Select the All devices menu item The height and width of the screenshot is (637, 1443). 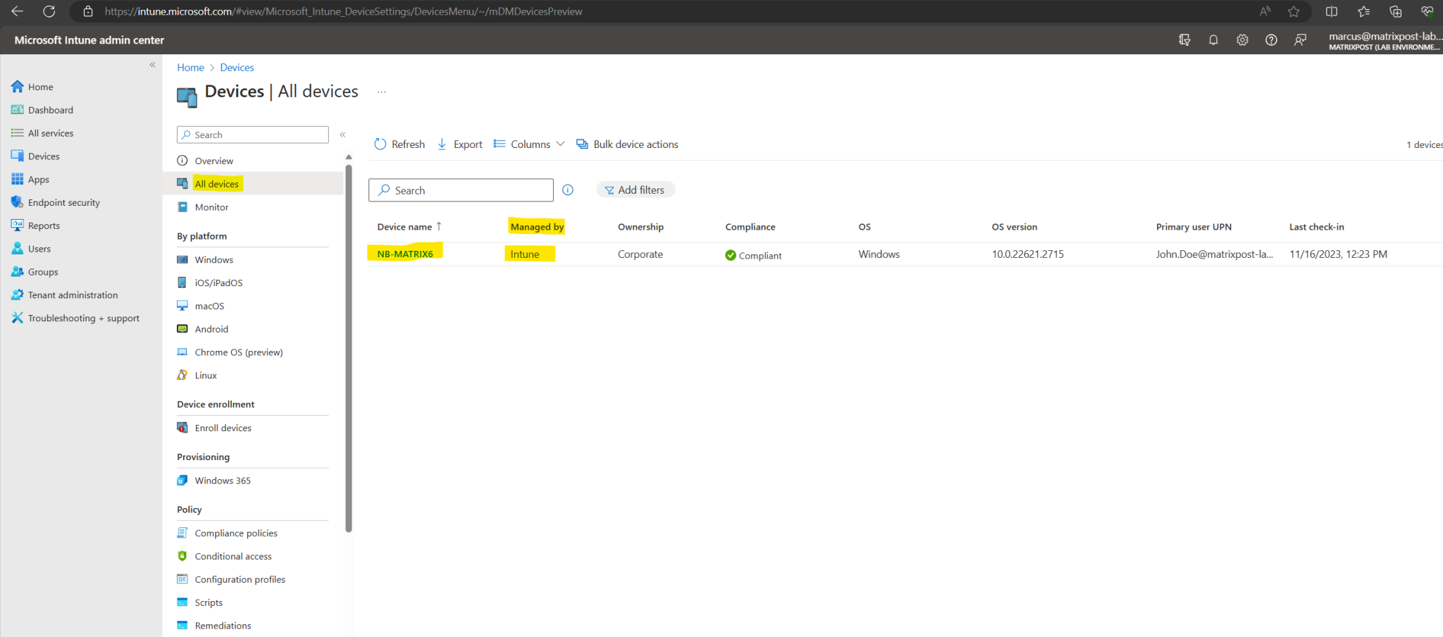(217, 183)
